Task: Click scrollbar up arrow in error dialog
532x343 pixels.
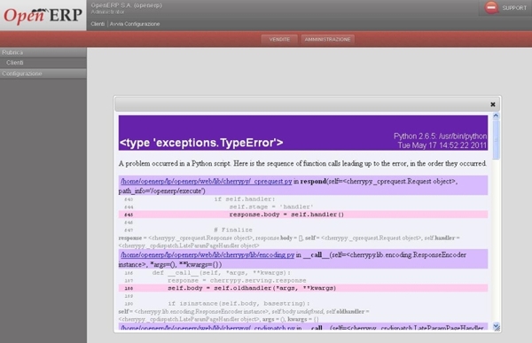Action: click(x=496, y=116)
